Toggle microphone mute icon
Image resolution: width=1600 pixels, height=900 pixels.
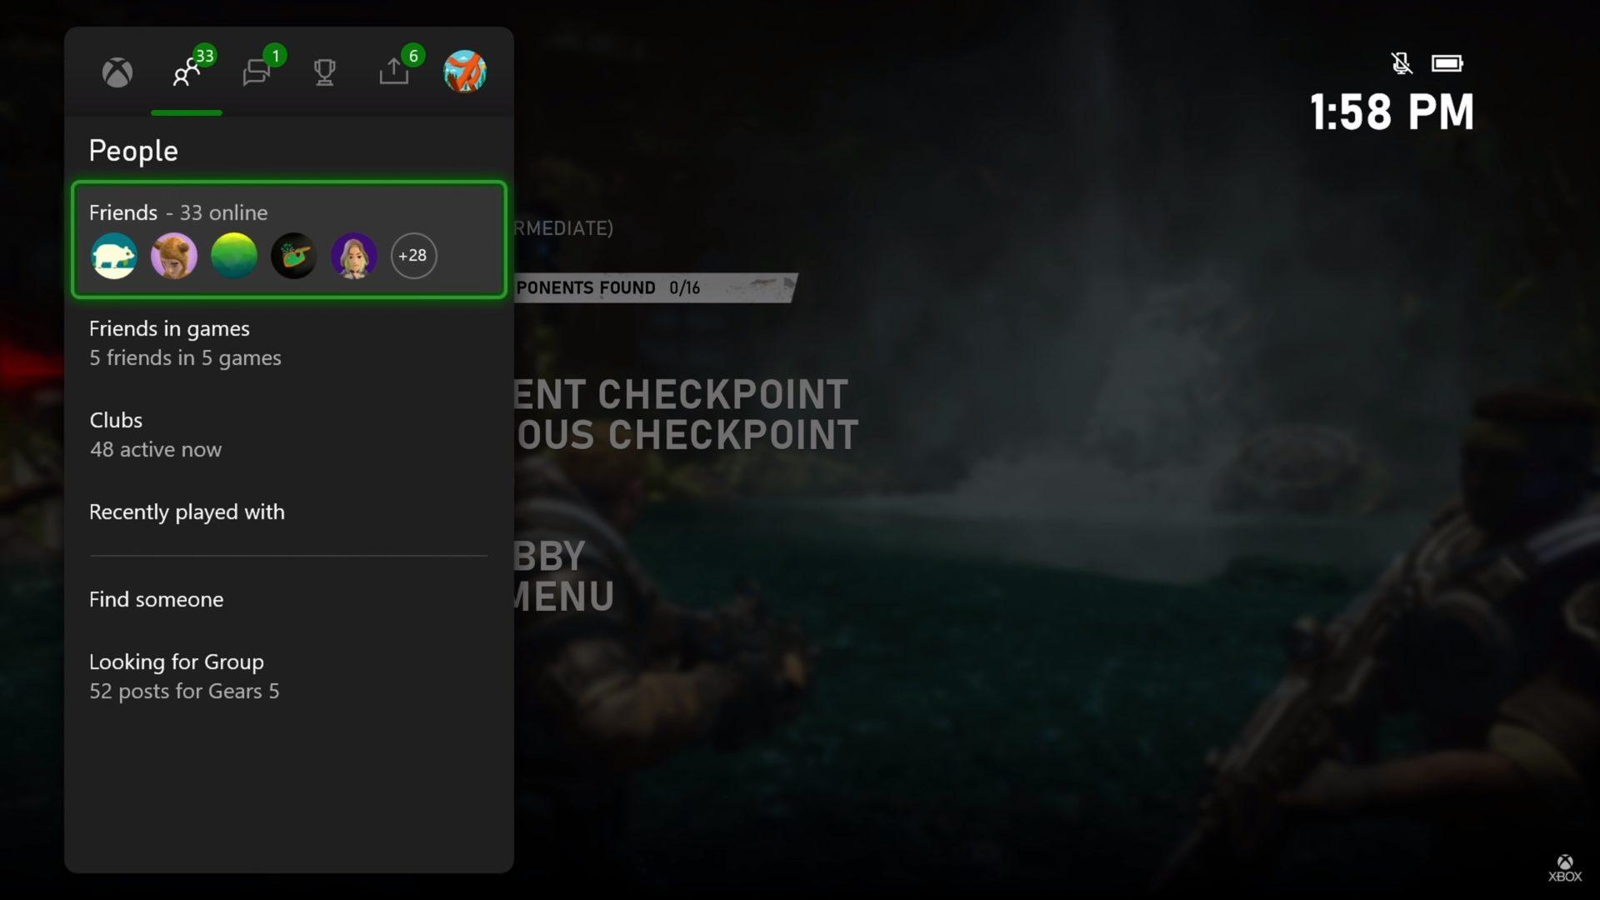[1401, 62]
